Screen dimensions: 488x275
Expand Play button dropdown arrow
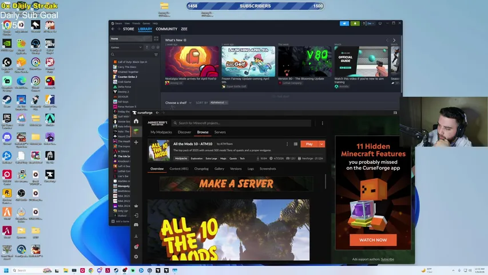(x=322, y=144)
